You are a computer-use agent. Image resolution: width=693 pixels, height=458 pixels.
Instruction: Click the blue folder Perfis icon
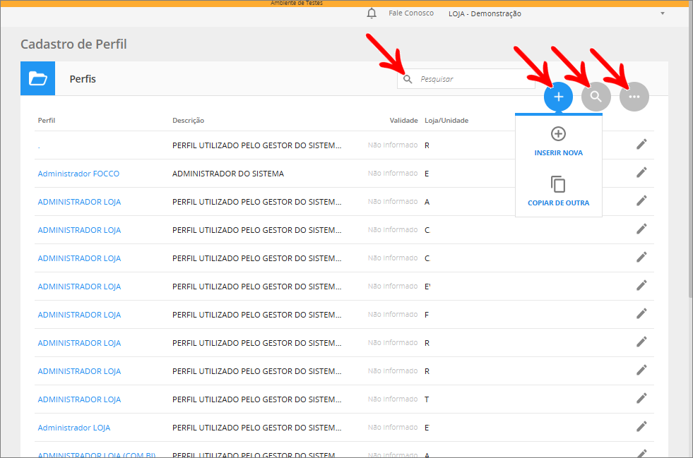(37, 78)
